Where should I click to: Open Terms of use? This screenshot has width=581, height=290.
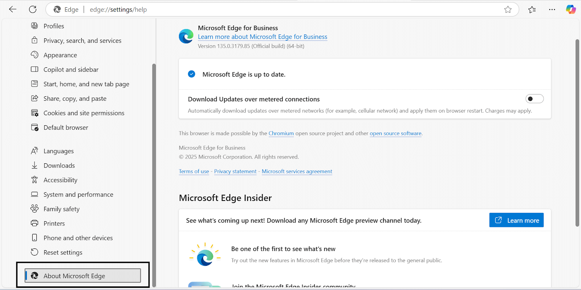click(194, 171)
